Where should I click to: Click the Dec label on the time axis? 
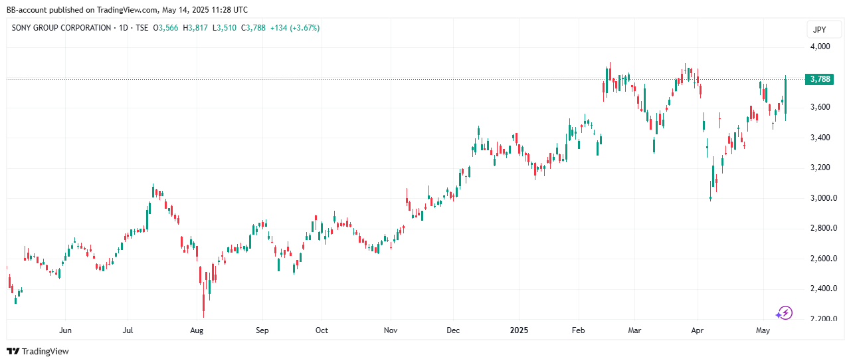[x=453, y=330]
